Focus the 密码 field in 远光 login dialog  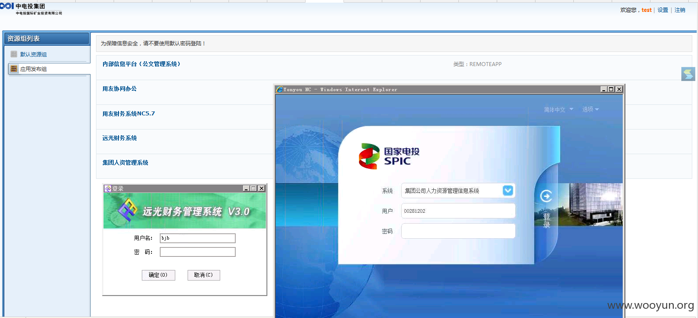197,252
